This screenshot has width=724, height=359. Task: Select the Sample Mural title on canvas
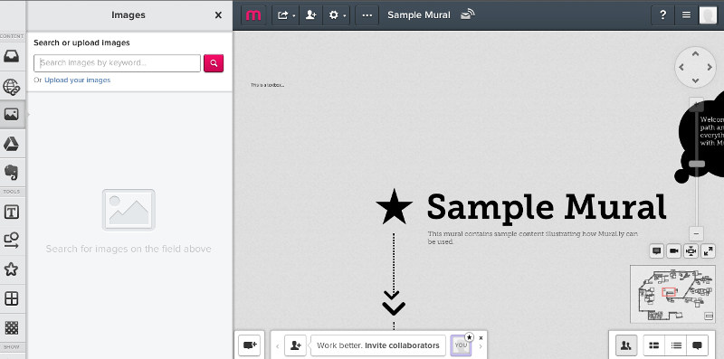click(x=547, y=208)
